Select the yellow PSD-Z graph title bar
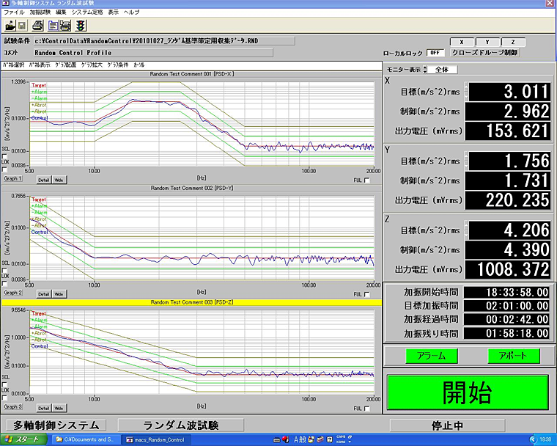The width and height of the screenshot is (557, 446). coord(192,302)
